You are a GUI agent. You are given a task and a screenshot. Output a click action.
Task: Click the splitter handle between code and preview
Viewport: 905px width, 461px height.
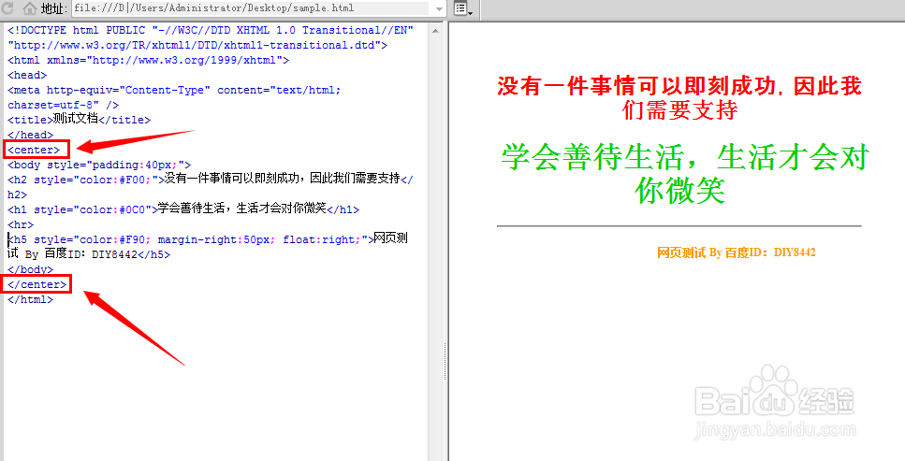point(445,362)
